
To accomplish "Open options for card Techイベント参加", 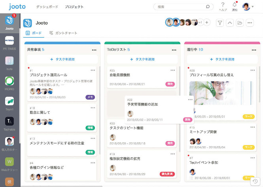I will 253,158.
